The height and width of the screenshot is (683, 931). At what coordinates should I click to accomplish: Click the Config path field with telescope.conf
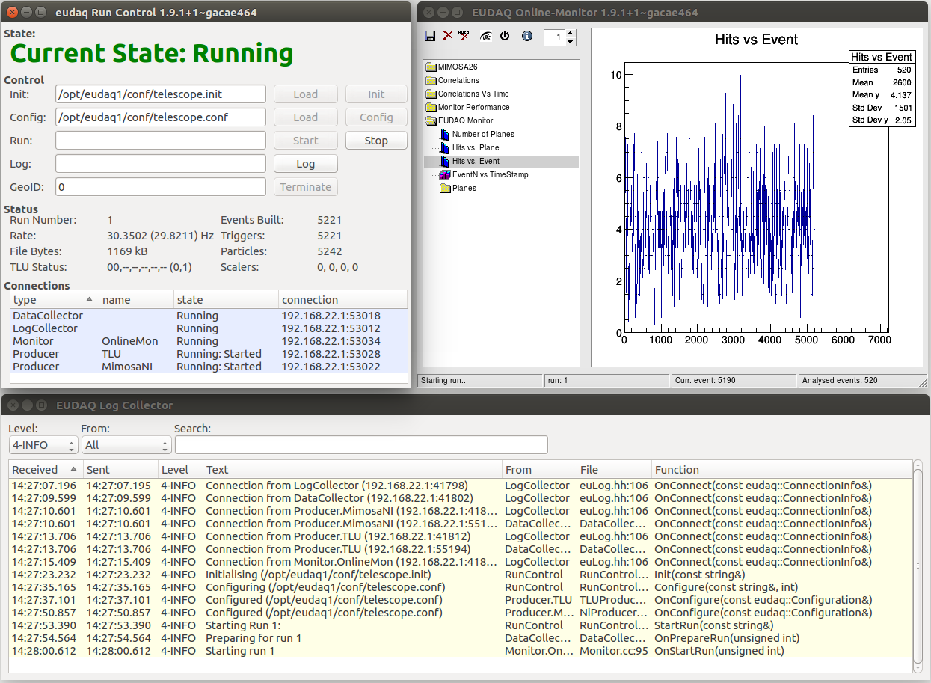(161, 117)
